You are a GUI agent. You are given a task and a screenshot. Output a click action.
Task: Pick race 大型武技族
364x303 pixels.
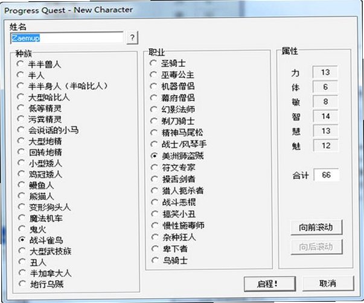(45, 251)
